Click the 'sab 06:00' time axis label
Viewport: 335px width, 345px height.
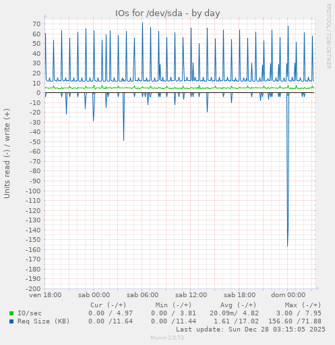tap(142, 295)
